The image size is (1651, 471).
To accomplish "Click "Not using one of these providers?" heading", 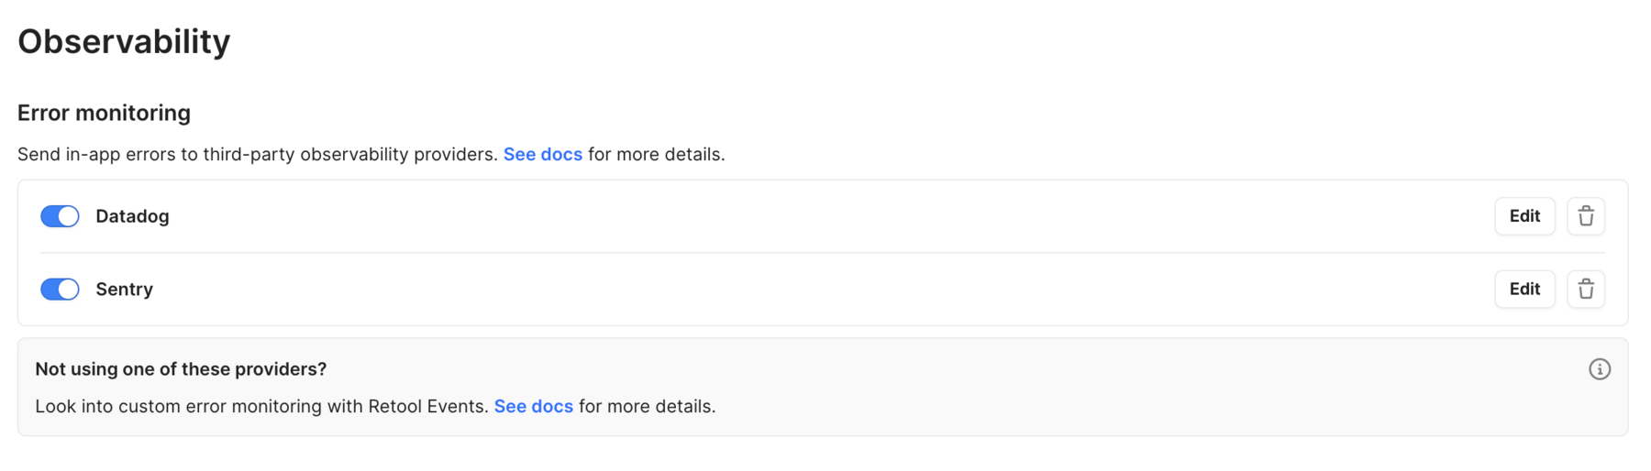I will (x=181, y=369).
